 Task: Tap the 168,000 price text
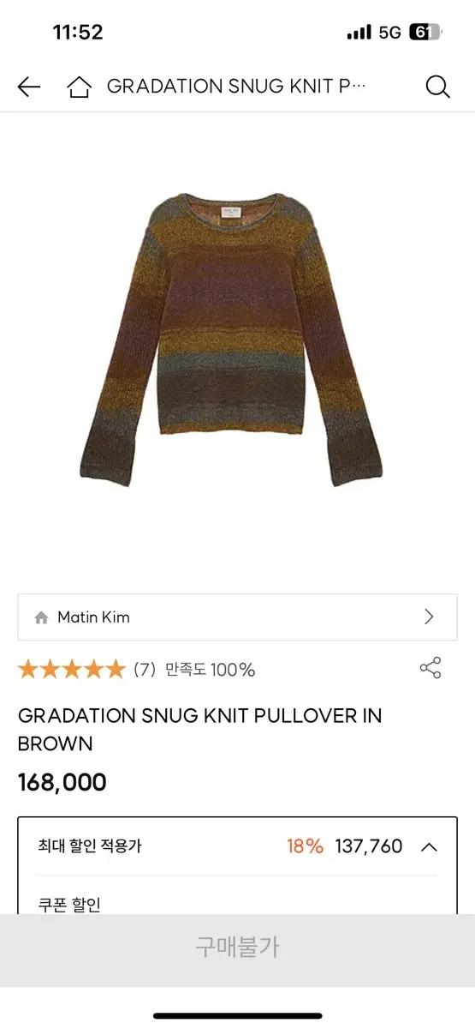click(62, 782)
